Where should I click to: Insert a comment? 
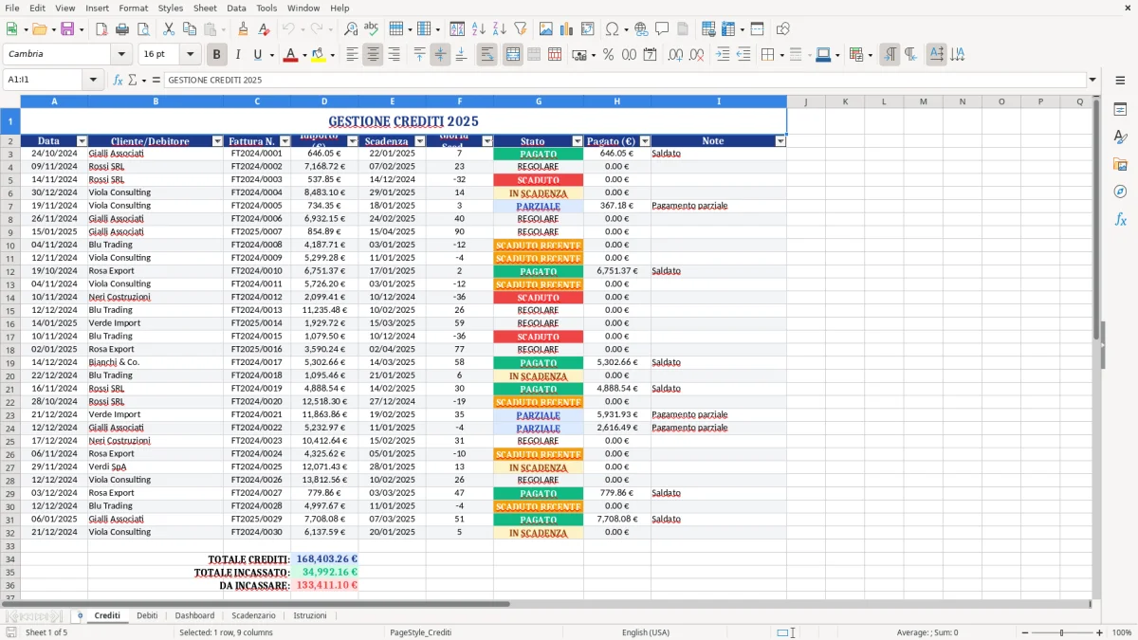[662, 28]
